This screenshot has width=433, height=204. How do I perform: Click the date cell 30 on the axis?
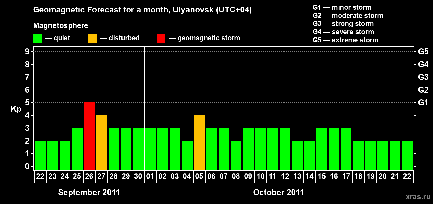138,176
